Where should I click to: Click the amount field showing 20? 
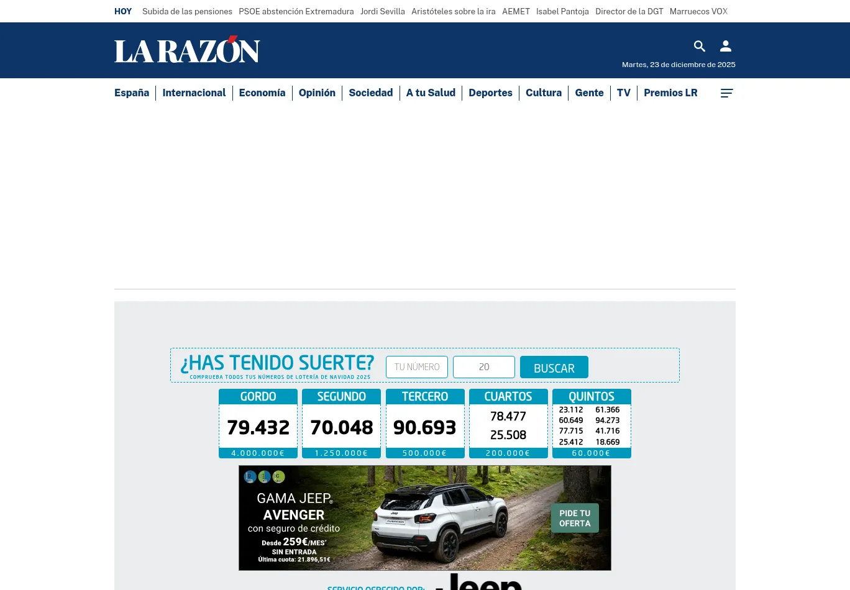(x=484, y=367)
